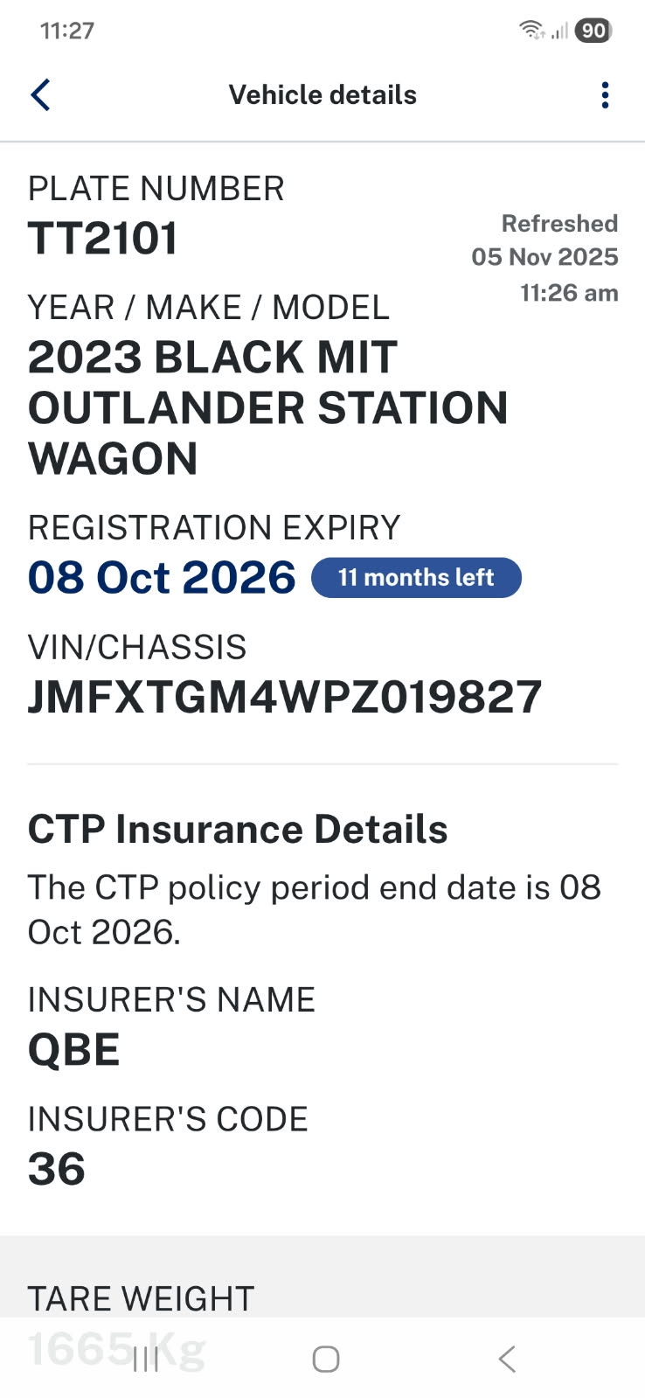Tap the plate number TT2101
The height and width of the screenshot is (1398, 645).
click(103, 239)
